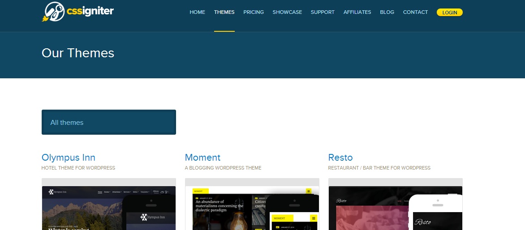Open the Affiliates navigation link
525x230 pixels.
click(x=357, y=12)
